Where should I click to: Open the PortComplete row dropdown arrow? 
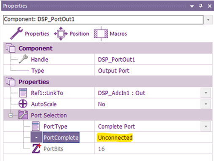[36, 137]
